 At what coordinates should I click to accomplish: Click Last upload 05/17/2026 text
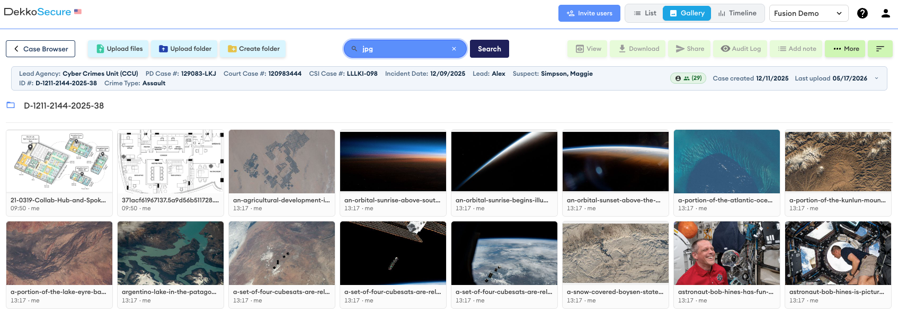pyautogui.click(x=831, y=78)
